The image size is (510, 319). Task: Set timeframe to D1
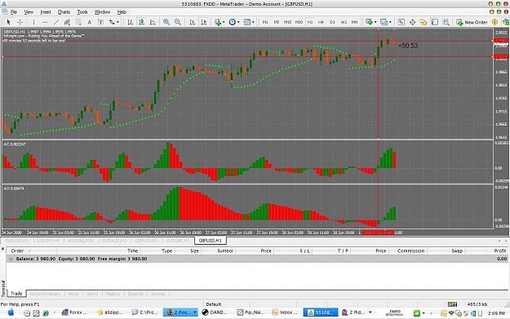pos(332,22)
